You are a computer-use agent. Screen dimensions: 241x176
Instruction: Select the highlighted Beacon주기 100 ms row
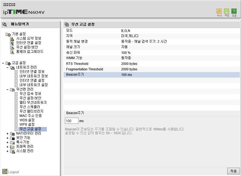coord(151,75)
